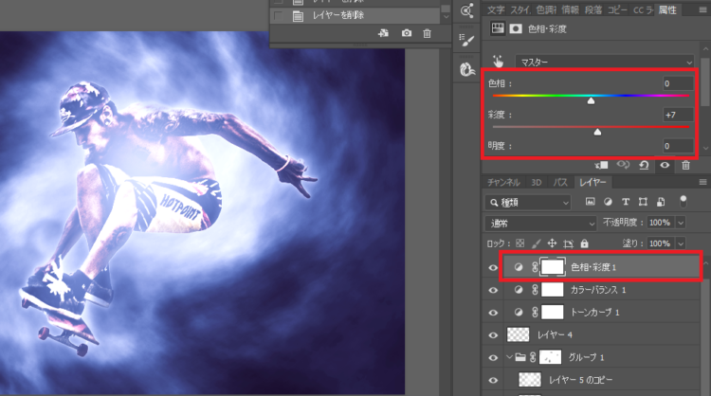
Task: Toggle the layer filtering switch
Action: tap(683, 201)
